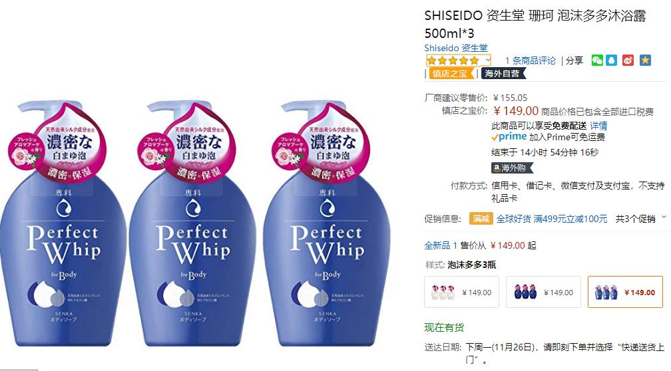671x371 pixels.
Task: Share via the WeChat icon
Action: [x=597, y=61]
